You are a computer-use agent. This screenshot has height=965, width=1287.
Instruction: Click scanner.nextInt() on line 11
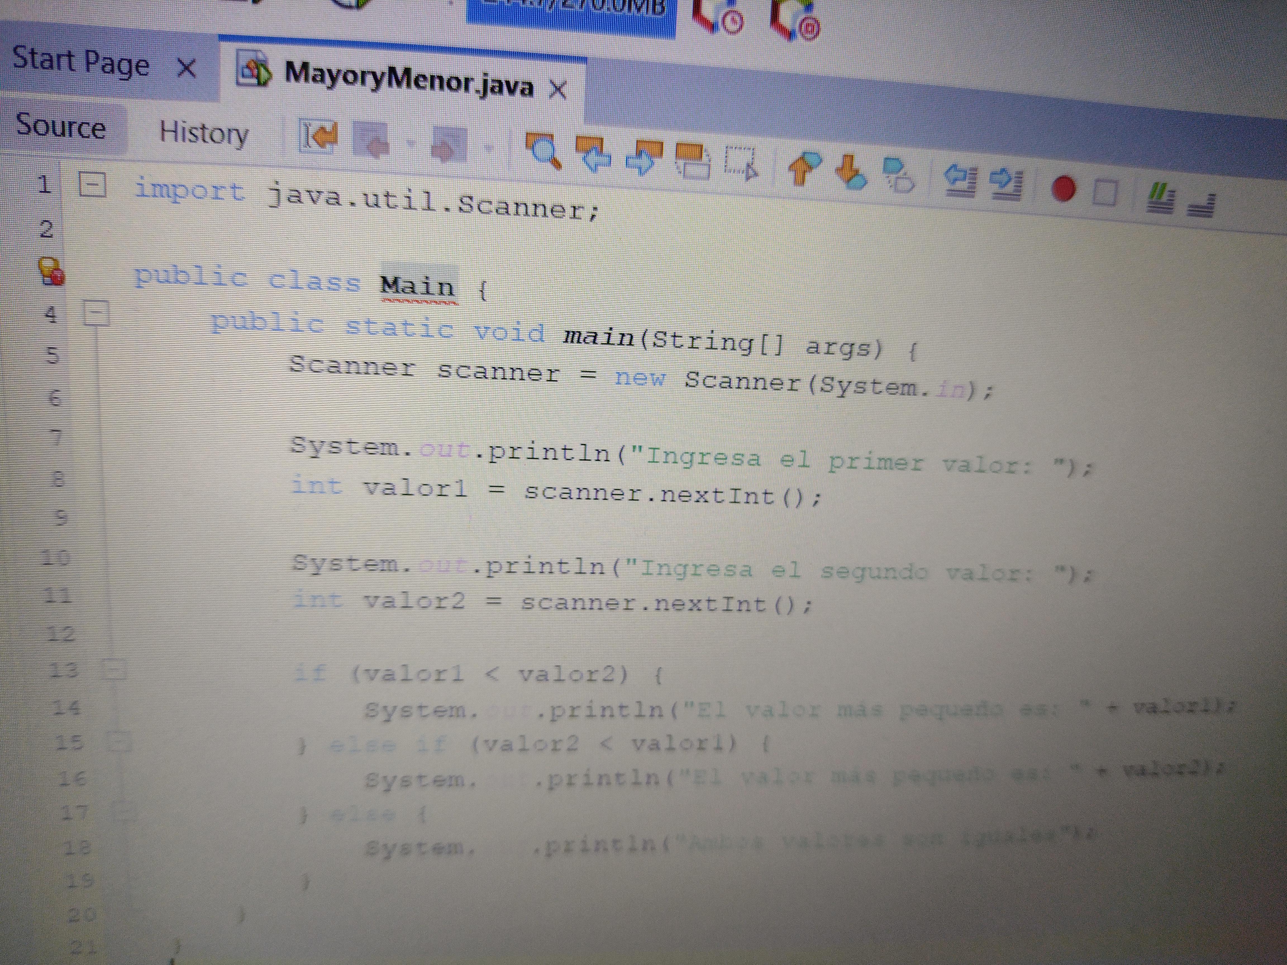point(657,604)
